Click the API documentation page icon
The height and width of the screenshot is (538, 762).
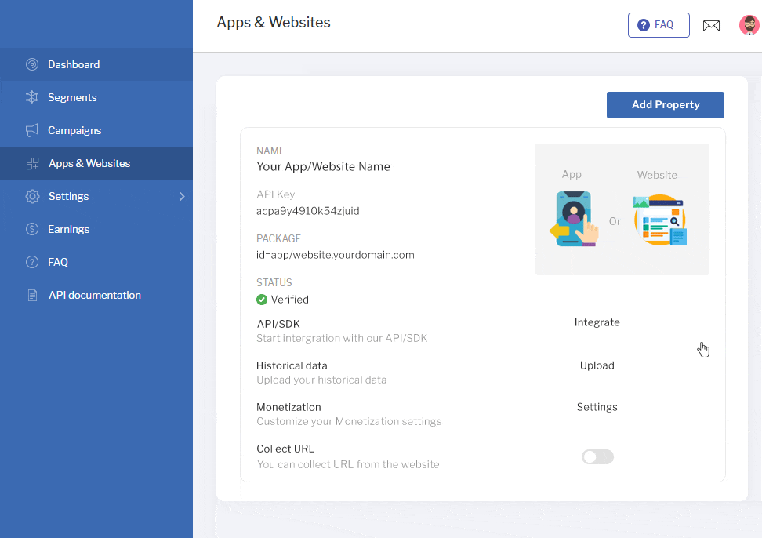(32, 295)
